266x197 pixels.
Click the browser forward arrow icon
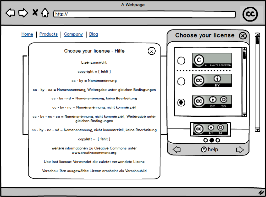click(23, 13)
